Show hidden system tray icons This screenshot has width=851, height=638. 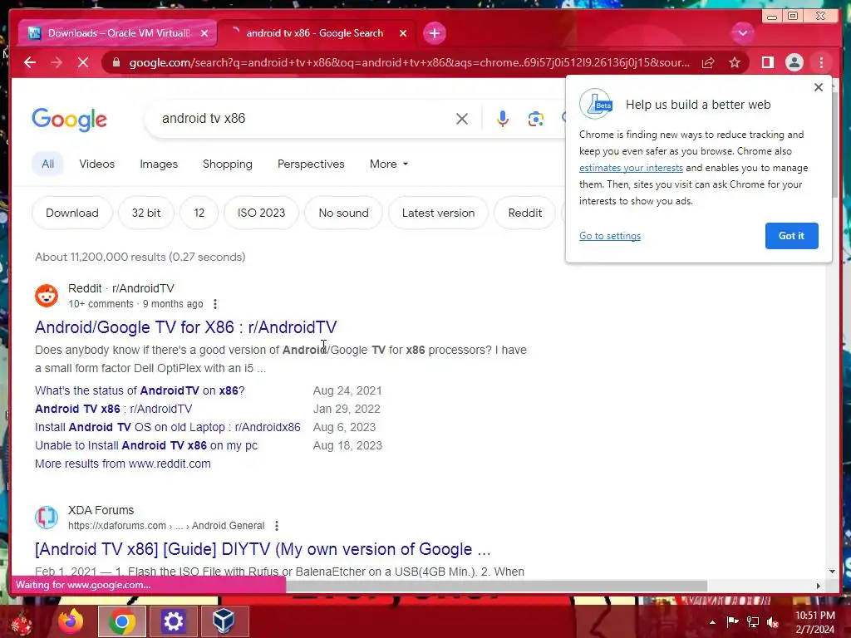coord(712,622)
